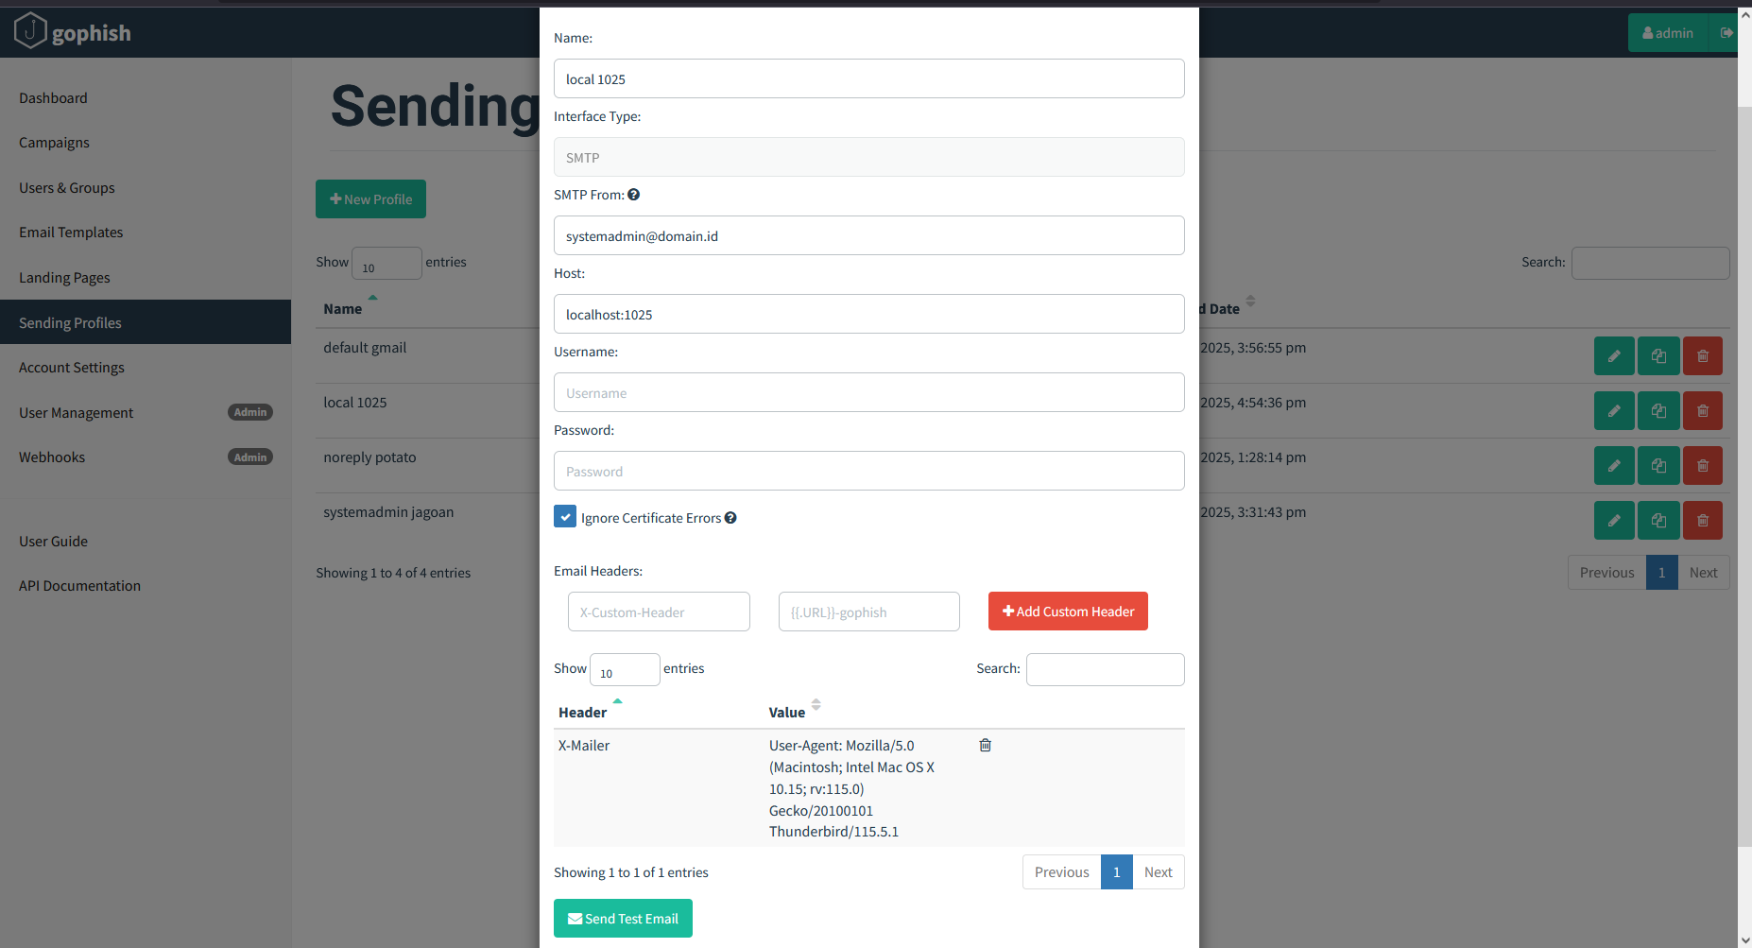Click the Host input field
Screen dimensions: 1752x948
pos(868,314)
